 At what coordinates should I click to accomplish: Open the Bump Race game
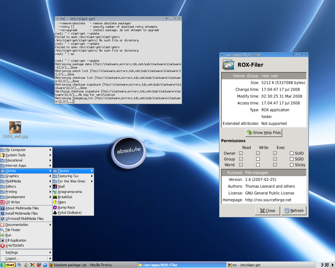(73, 208)
